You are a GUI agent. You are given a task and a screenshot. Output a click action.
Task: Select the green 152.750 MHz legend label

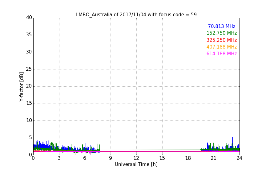point(222,33)
